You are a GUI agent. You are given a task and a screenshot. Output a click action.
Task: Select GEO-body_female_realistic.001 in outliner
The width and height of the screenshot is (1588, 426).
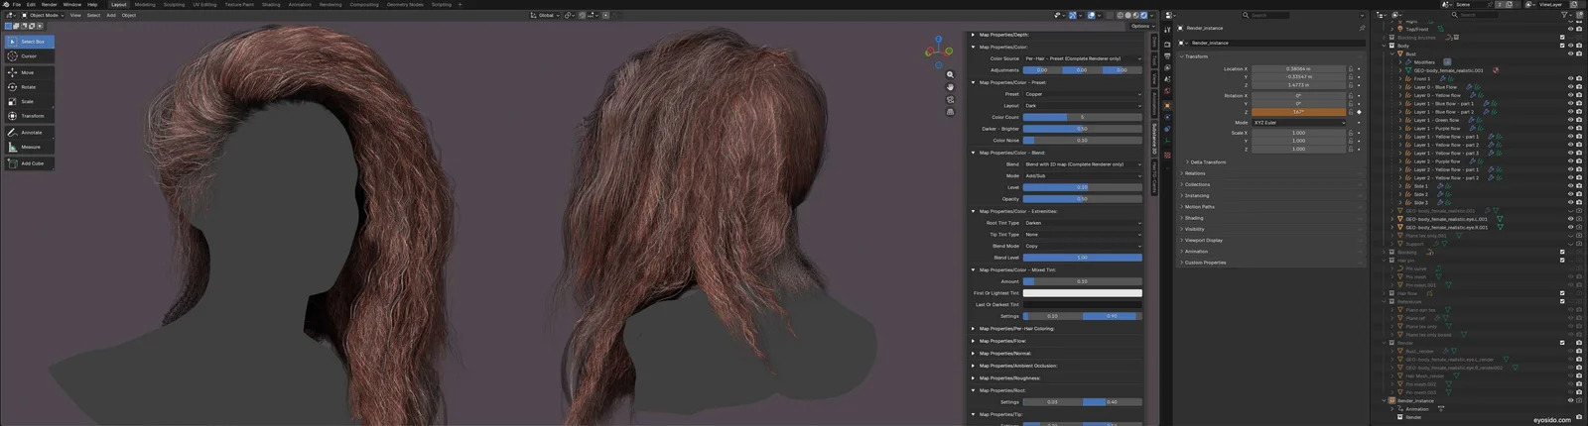[1448, 70]
